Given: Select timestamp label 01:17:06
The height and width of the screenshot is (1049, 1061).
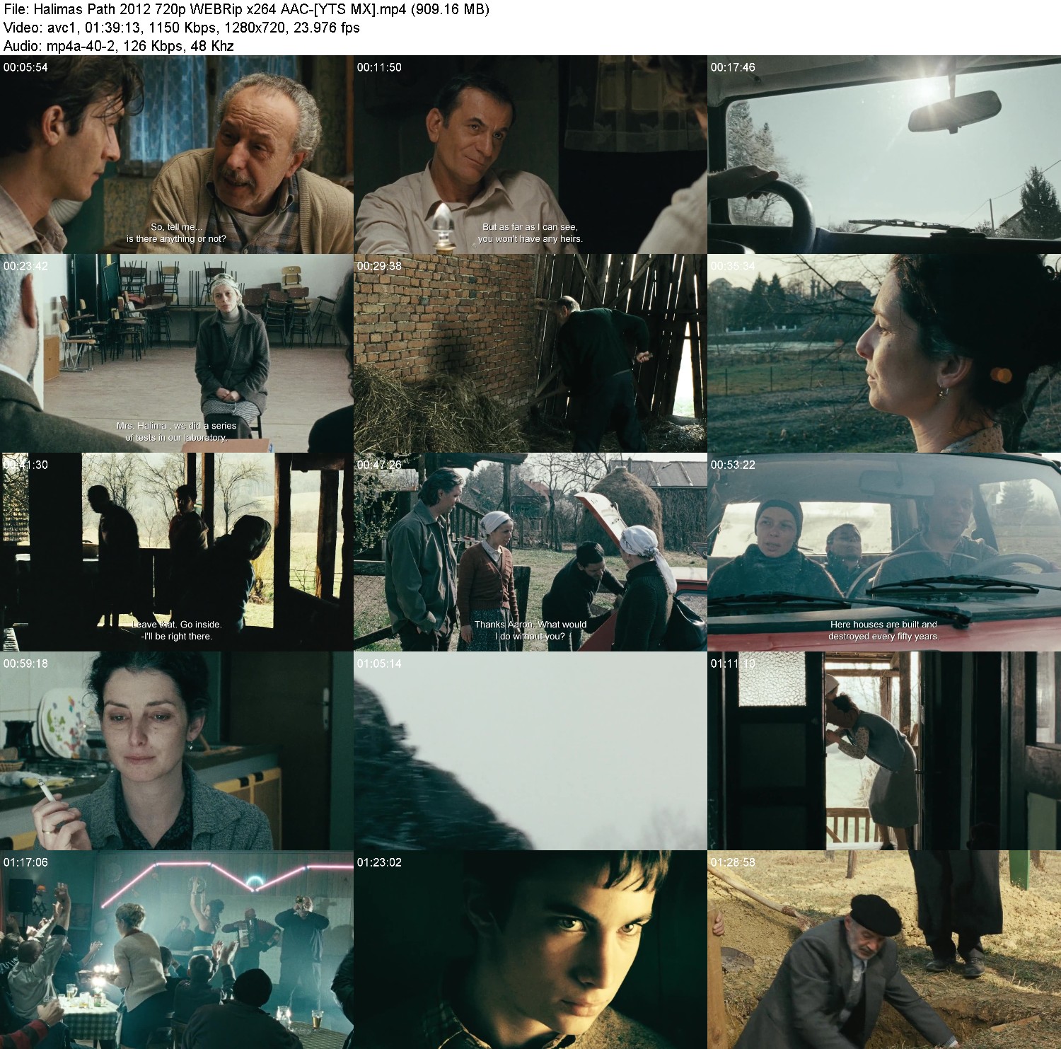Looking at the screenshot, I should pyautogui.click(x=25, y=862).
